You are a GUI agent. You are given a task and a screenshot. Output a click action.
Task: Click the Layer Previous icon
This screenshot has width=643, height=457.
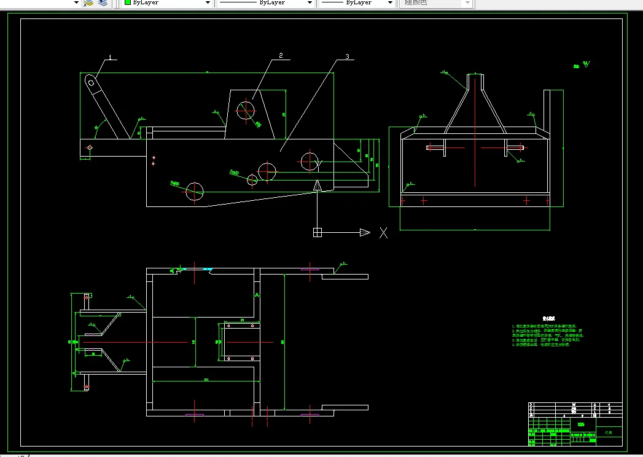(x=103, y=3)
